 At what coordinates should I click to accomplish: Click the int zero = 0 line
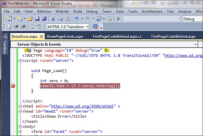click(54, 81)
